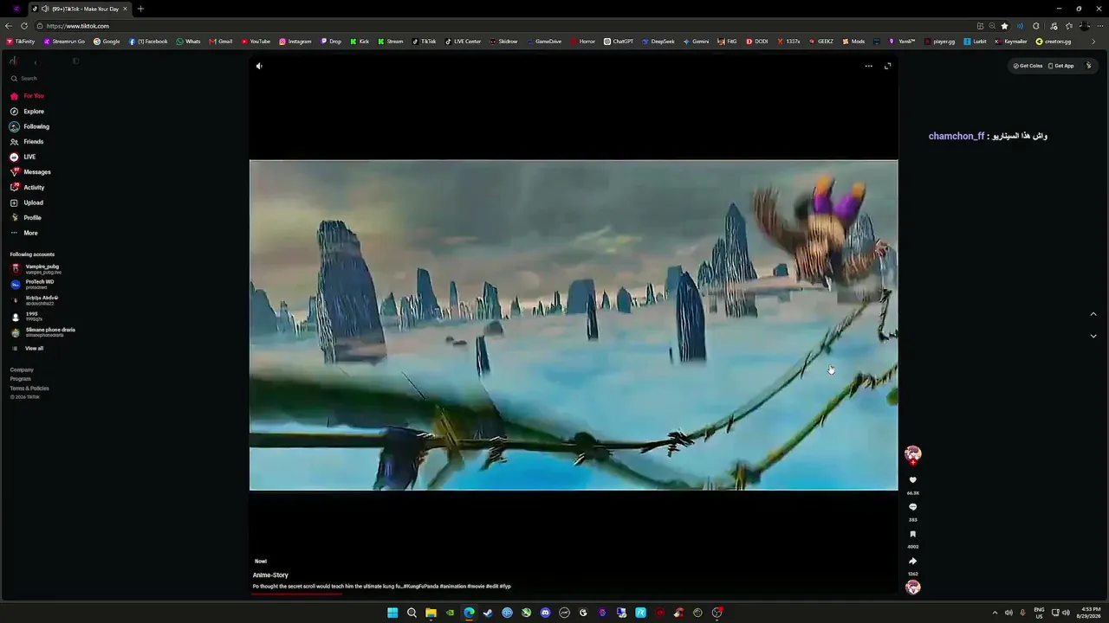Open the Activity notifications
Viewport: 1109px width, 623px height.
pyautogui.click(x=27, y=187)
